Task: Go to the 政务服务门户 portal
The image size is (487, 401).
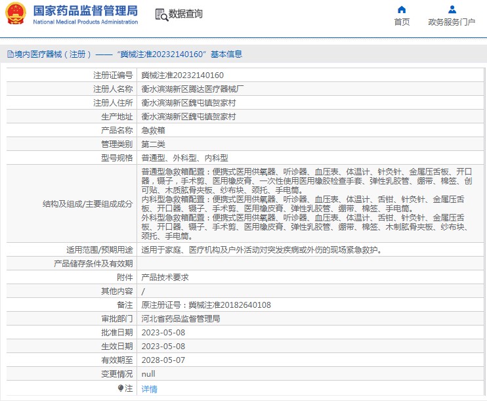Action: pyautogui.click(x=452, y=22)
